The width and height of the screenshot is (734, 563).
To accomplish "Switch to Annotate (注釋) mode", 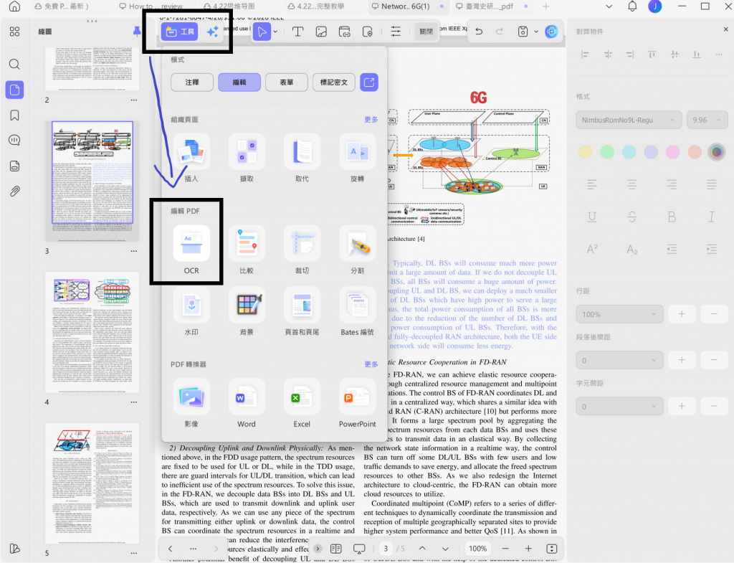I will [192, 82].
